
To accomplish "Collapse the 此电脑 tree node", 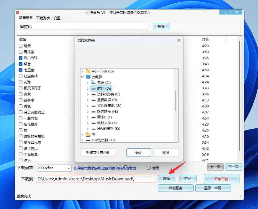I will click(82, 77).
